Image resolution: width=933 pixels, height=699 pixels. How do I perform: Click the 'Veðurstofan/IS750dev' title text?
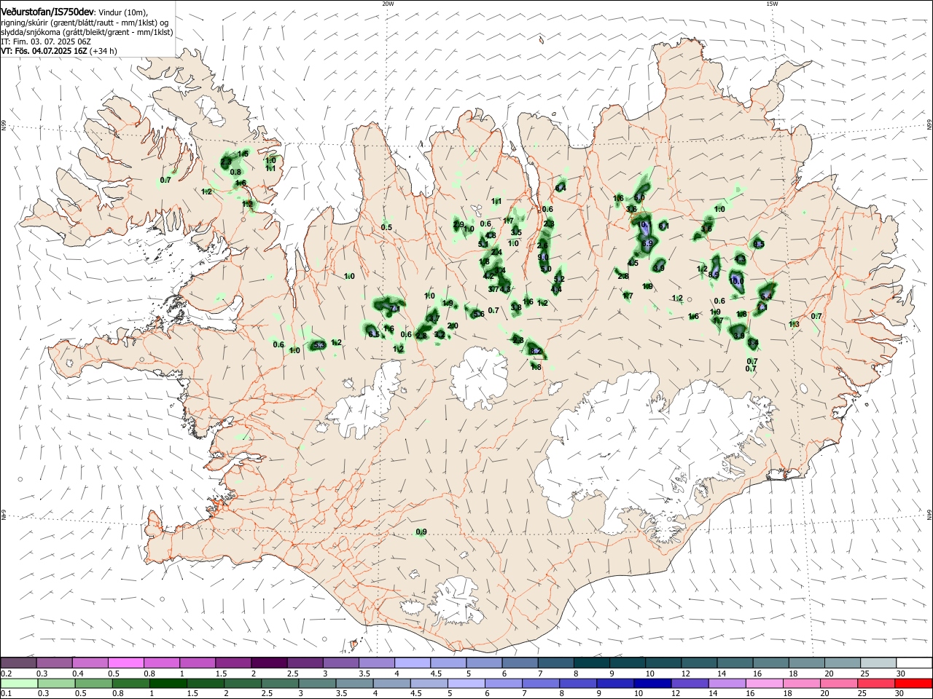click(47, 12)
